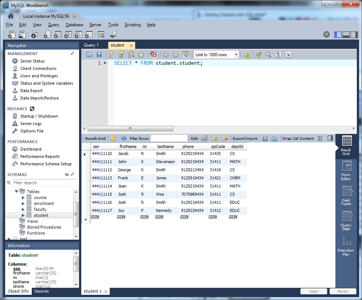Viewport: 362px width, 300px height.
Task: Open Server Status in Management
Action: (x=33, y=61)
